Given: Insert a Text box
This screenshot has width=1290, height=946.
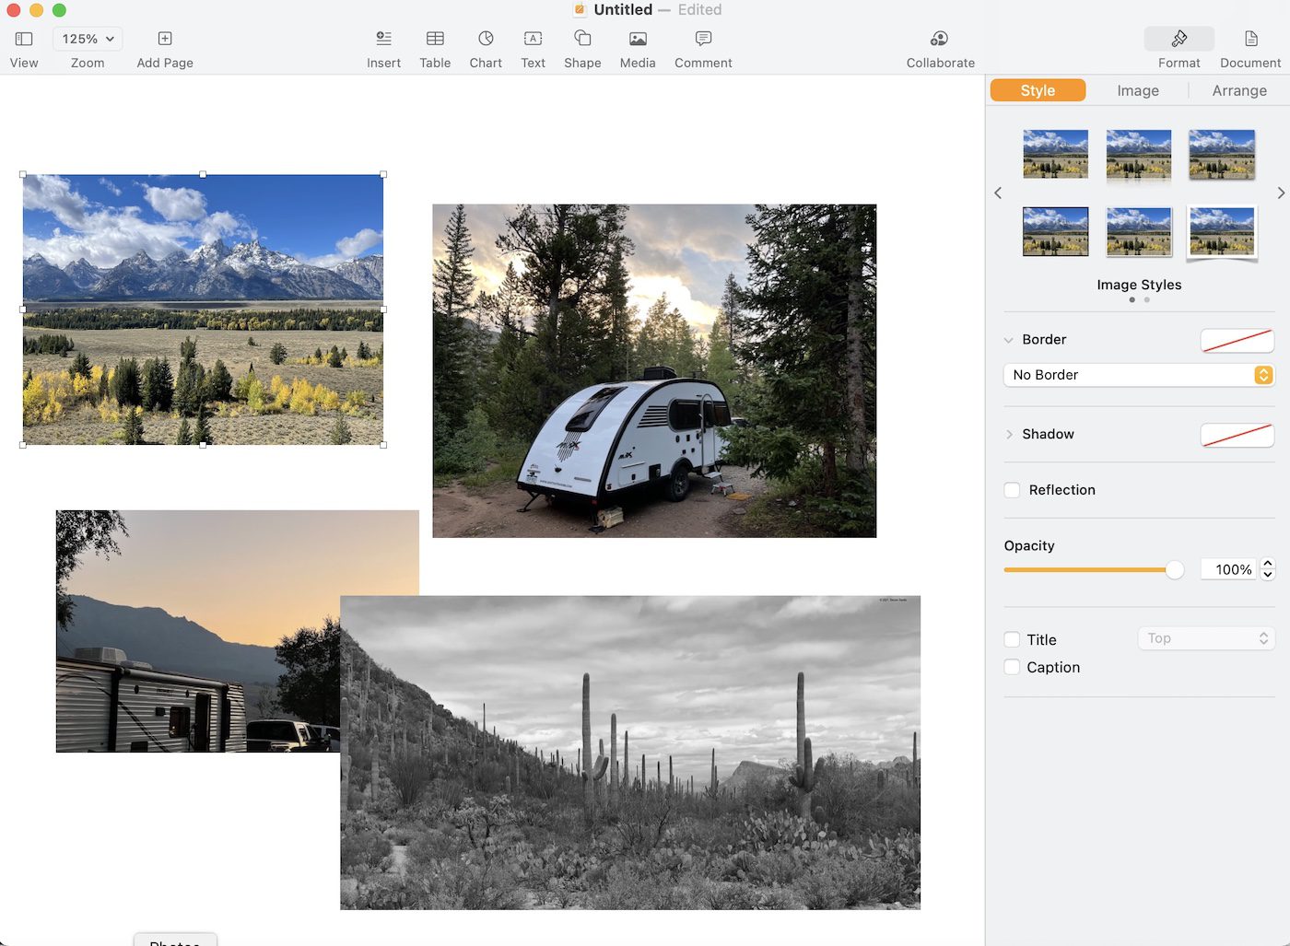Looking at the screenshot, I should (533, 39).
